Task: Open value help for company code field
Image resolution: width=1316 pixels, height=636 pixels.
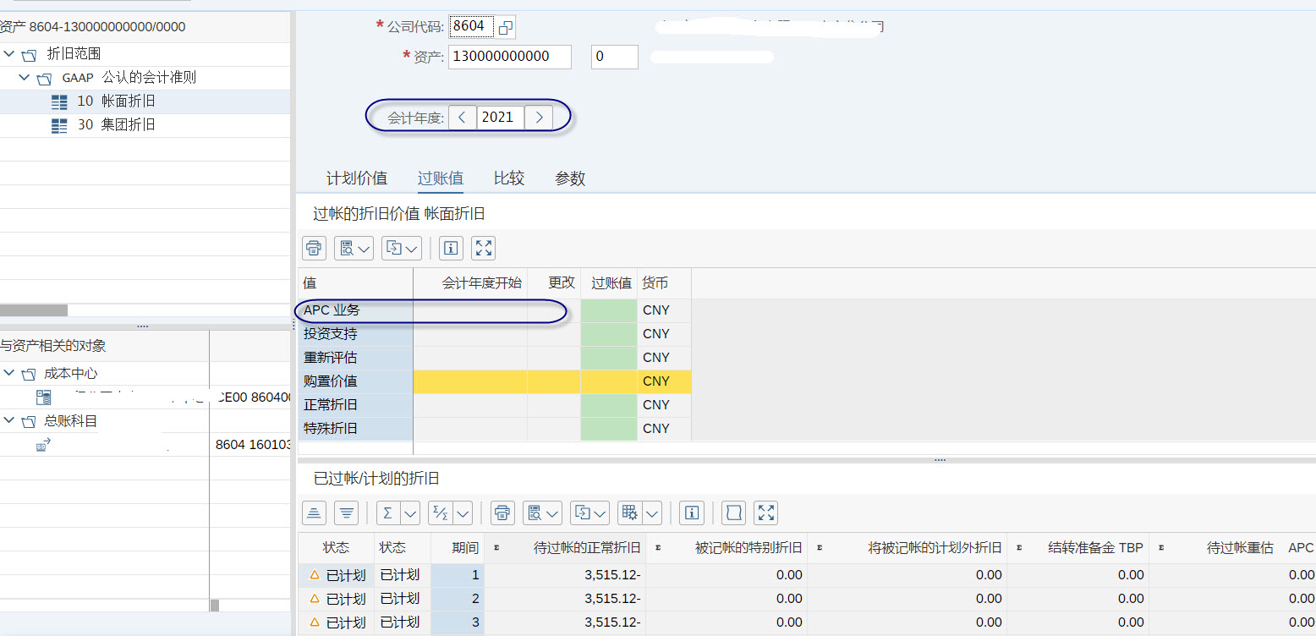Action: tap(505, 27)
